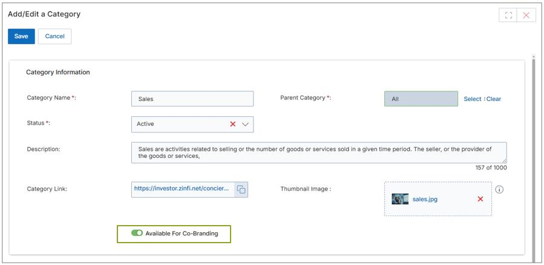Click the '157 of 1000' character counter
The image size is (544, 265).
[491, 168]
